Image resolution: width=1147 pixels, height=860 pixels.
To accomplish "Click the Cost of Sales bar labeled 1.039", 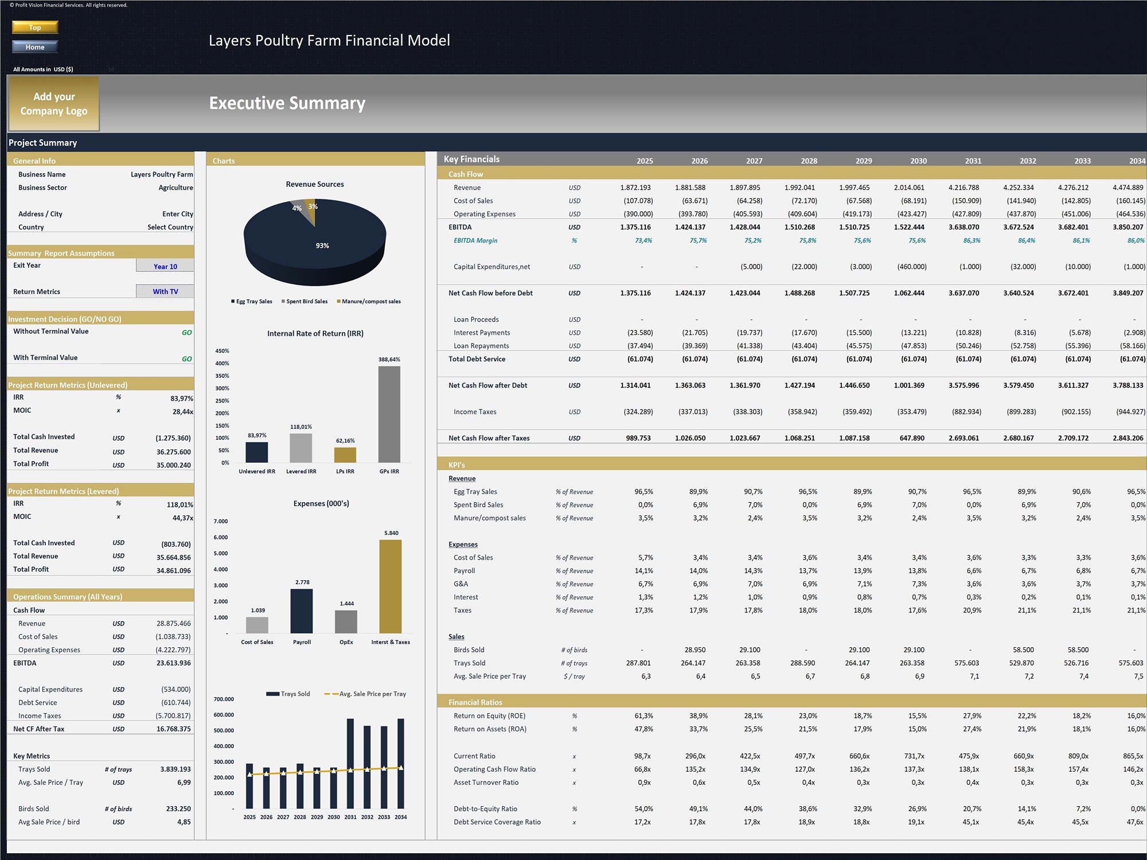I will (x=257, y=625).
